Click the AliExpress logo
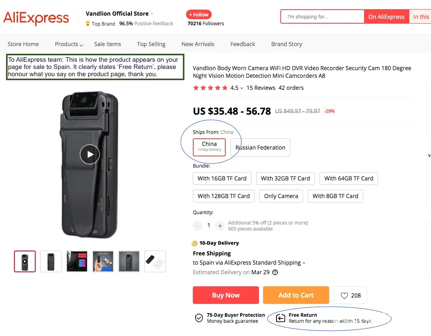Viewport: 431px width, 336px height. click(x=36, y=18)
